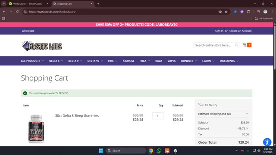The image size is (276, 155).
Task: Open the purple extension icon in toolbar
Action: (x=242, y=12)
